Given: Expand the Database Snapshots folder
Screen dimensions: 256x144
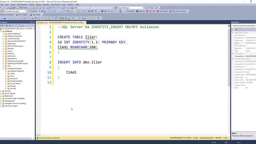Looking at the screenshot, I should coord(3,36).
